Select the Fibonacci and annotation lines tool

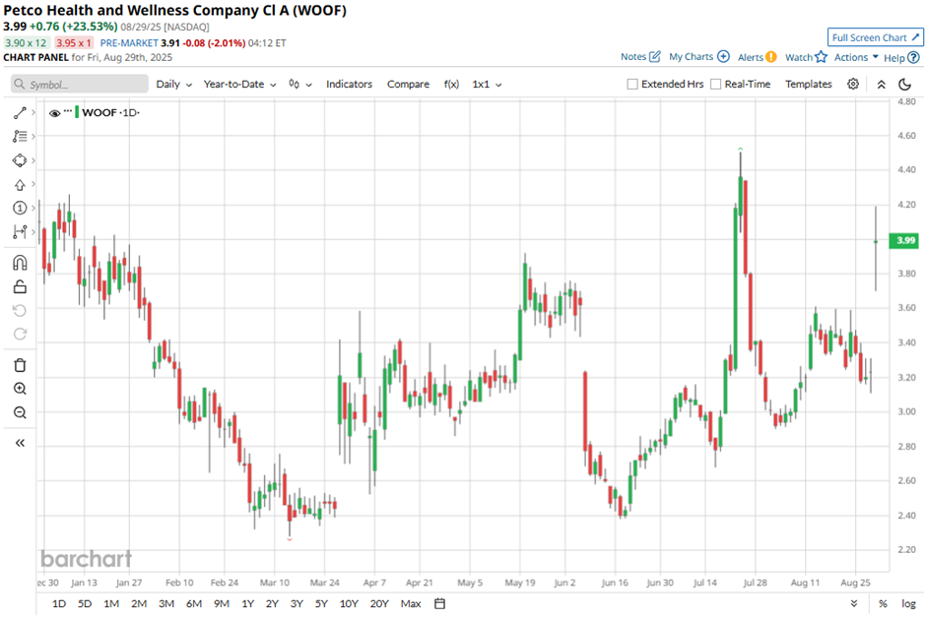point(20,136)
